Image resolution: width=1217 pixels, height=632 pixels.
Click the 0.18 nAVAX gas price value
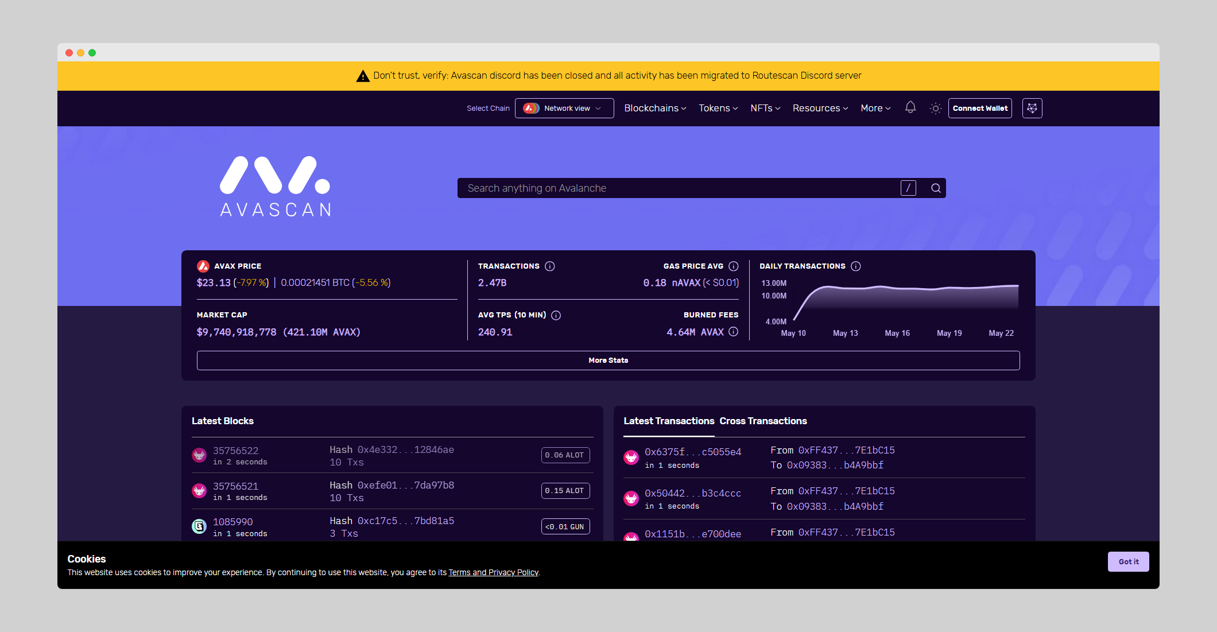tap(672, 282)
